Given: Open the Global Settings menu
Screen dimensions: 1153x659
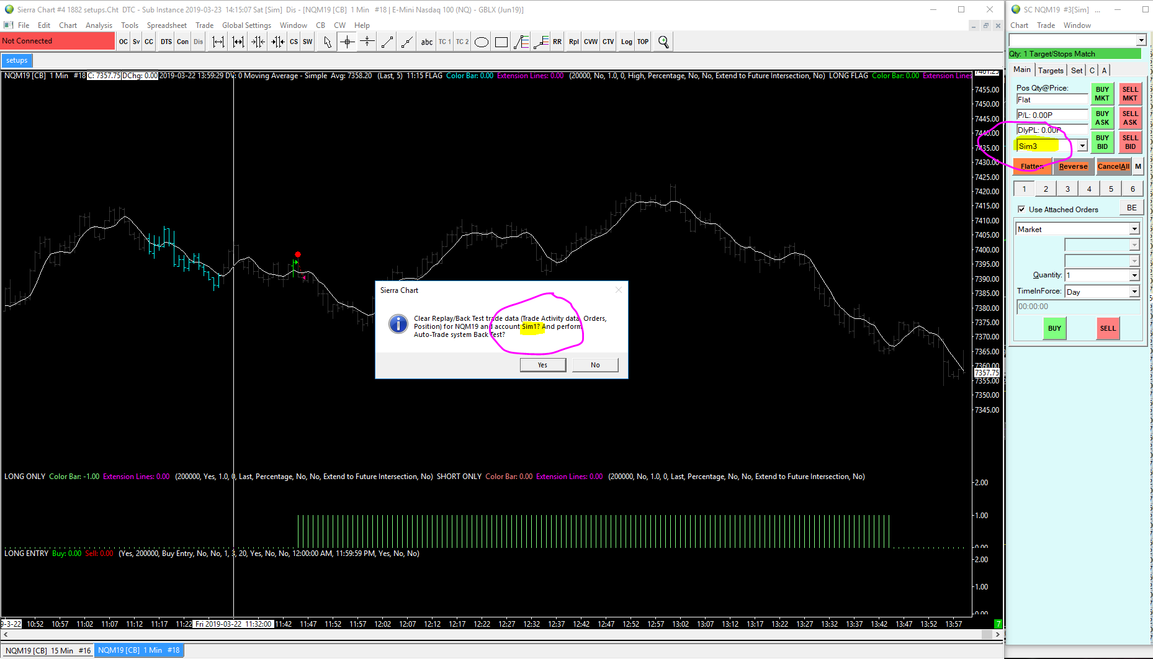Looking at the screenshot, I should click(246, 25).
